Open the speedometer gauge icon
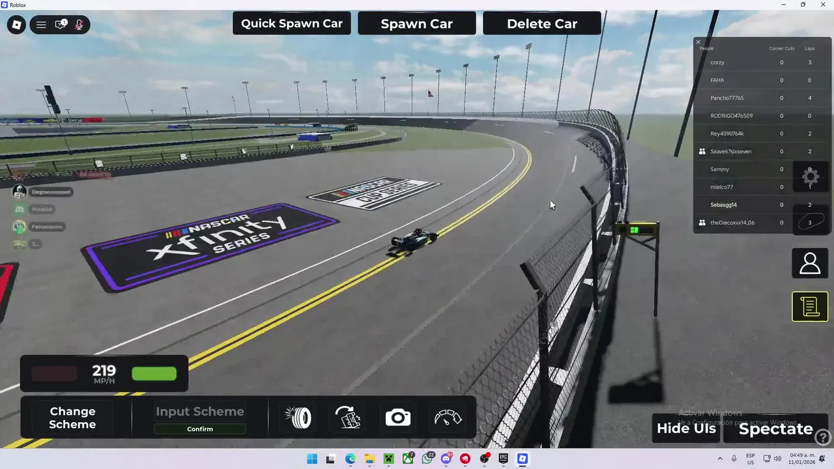Viewport: 834px width, 469px height. point(448,418)
